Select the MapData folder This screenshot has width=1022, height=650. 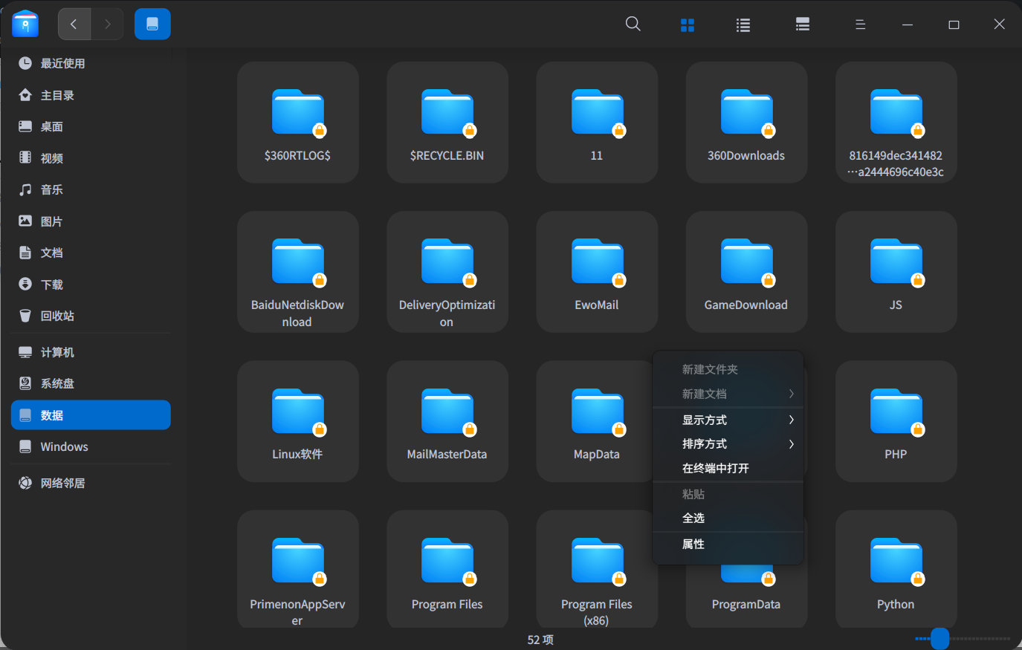click(x=595, y=421)
